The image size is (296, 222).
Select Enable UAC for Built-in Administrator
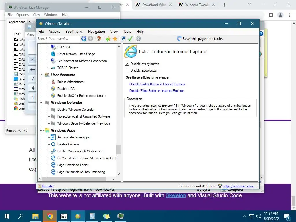pos(82,96)
